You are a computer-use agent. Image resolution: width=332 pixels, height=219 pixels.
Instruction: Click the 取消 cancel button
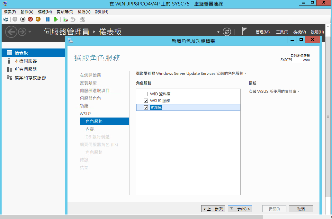(301, 209)
